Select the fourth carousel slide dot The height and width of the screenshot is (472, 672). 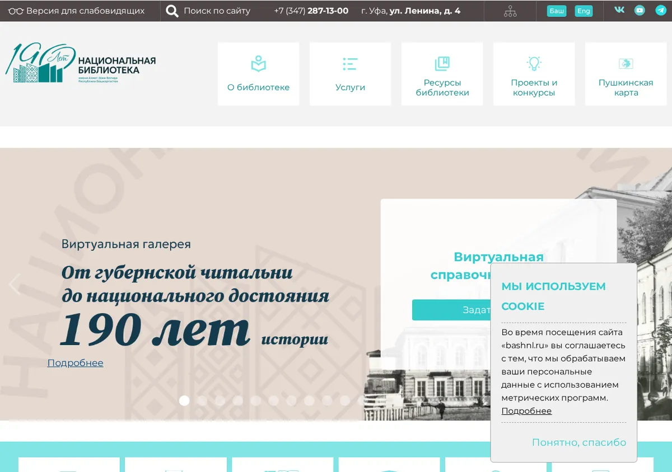[238, 400]
